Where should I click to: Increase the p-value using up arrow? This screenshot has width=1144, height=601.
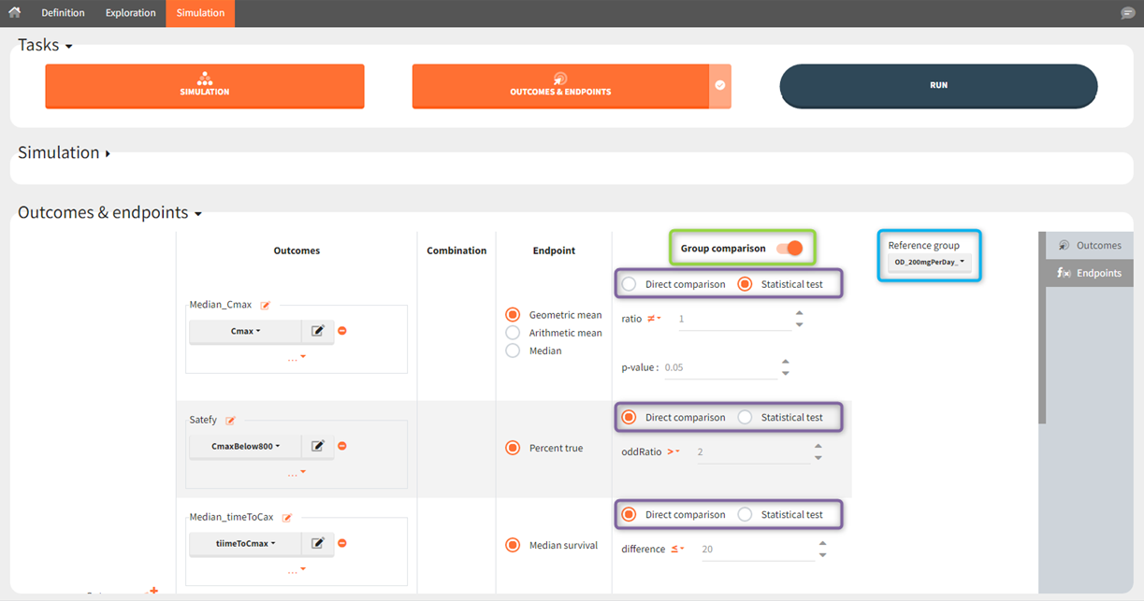tap(786, 362)
